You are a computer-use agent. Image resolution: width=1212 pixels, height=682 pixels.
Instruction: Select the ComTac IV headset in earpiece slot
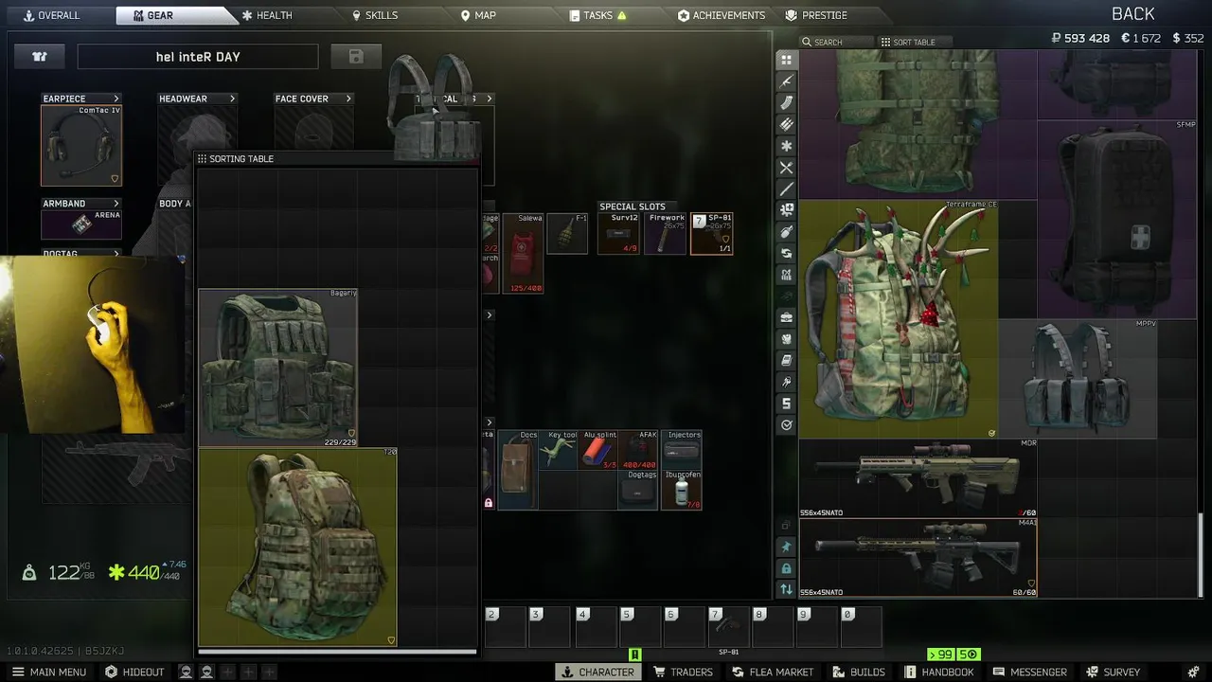click(x=81, y=146)
